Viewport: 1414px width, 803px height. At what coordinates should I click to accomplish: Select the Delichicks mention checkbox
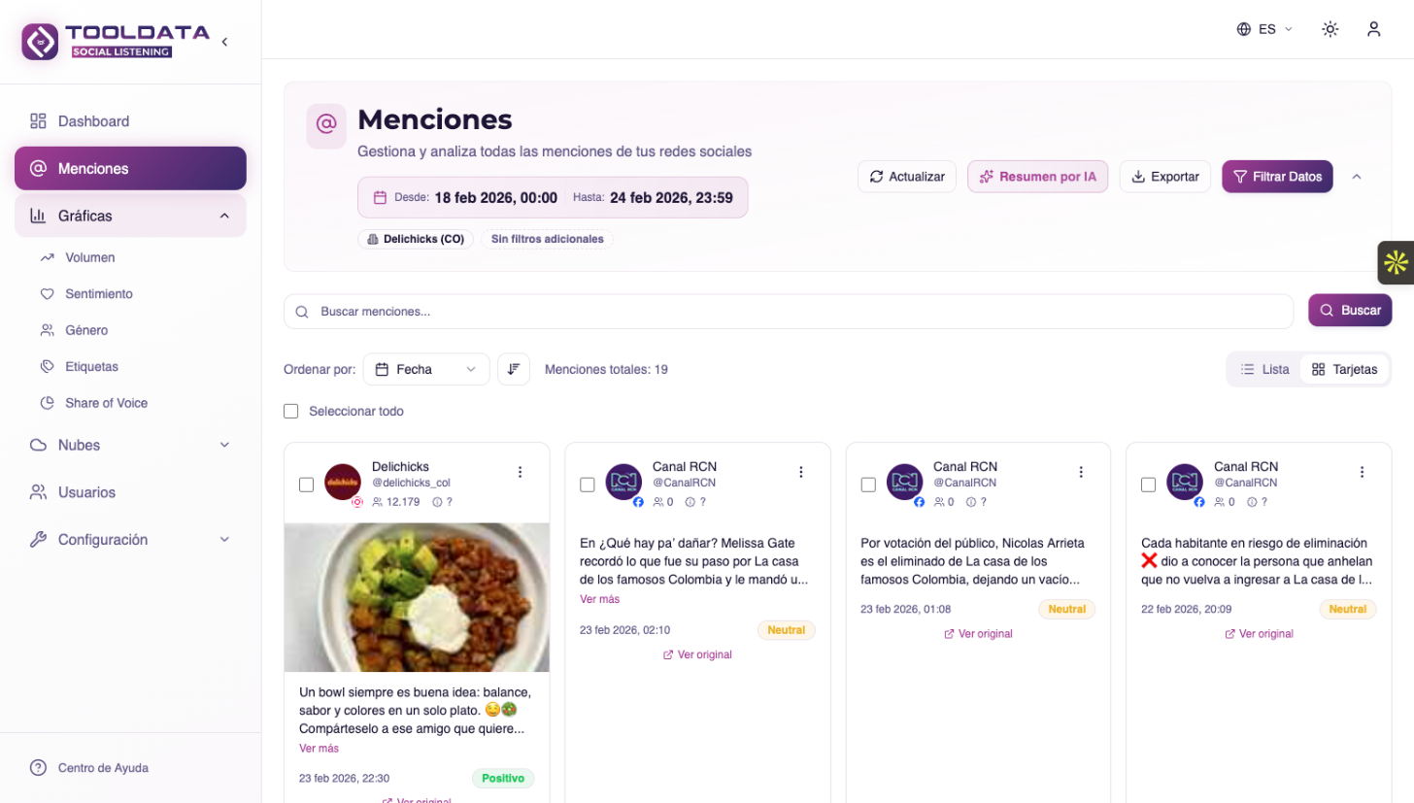pos(306,485)
